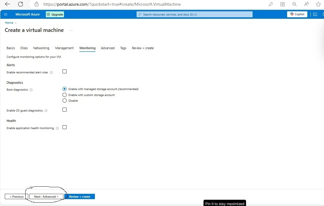
Task: Click the Upgrade button
Action: tap(55, 14)
